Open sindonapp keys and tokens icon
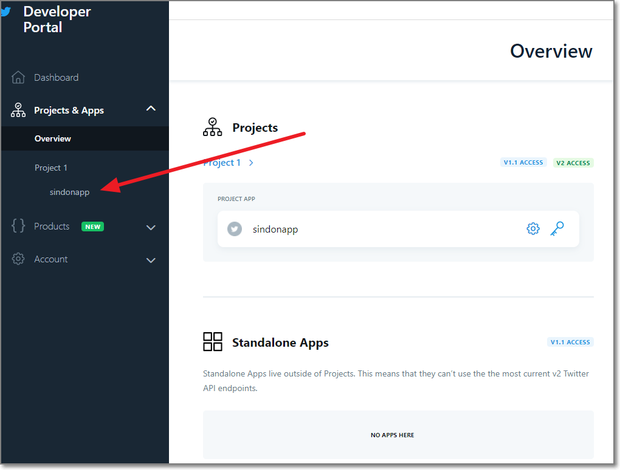 click(557, 229)
